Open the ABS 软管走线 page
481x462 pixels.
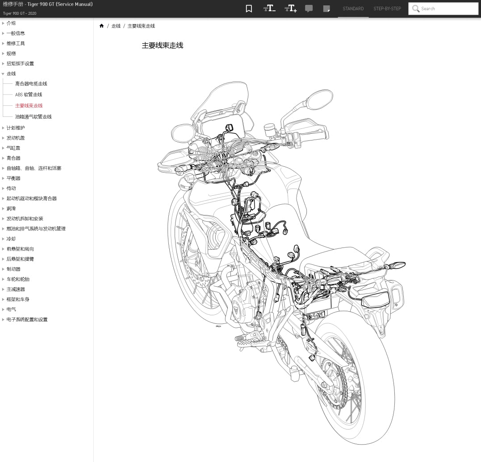click(29, 95)
